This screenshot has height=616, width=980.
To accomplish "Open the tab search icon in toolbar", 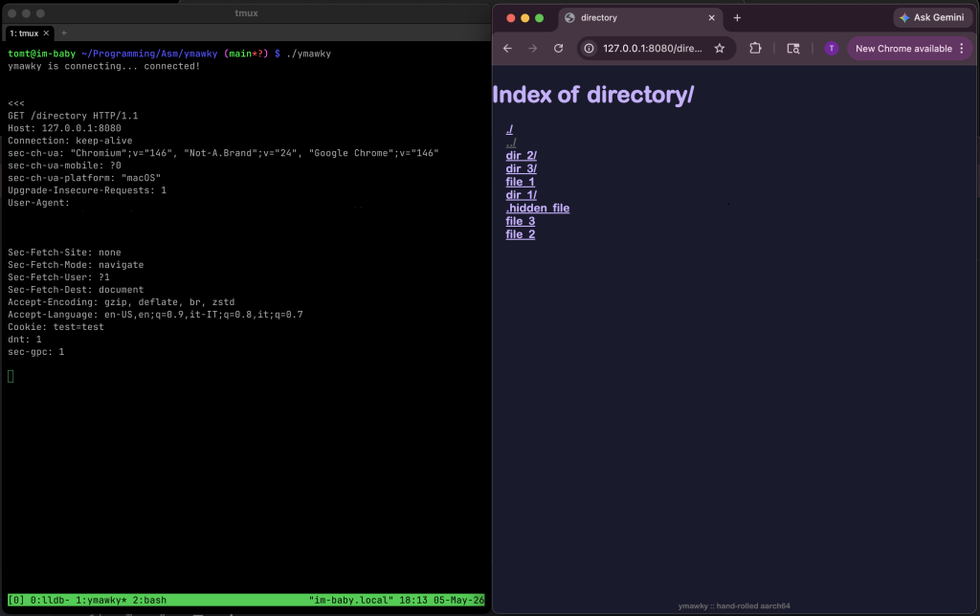I will pos(793,49).
